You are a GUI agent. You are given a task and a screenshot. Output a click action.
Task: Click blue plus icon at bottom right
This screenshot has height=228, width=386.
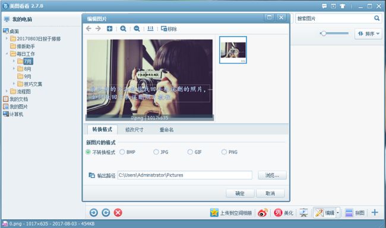pyautogui.click(x=375, y=213)
